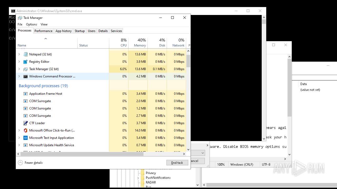Select the COM Surrogate row using 1.2 MB

[101, 108]
